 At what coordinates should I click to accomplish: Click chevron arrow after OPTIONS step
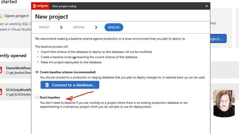(96, 27)
